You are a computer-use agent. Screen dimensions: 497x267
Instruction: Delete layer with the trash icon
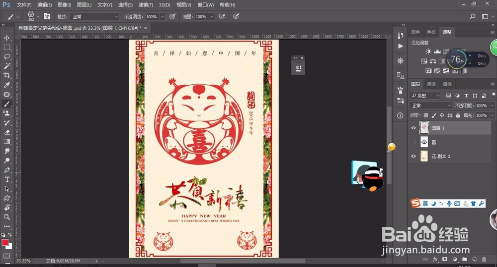coord(484,260)
